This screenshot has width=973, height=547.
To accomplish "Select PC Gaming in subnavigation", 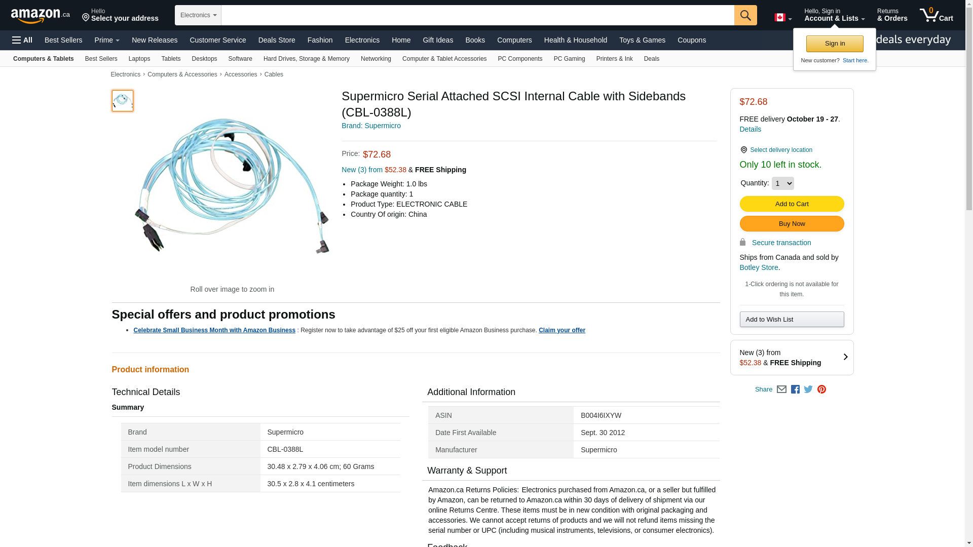I will pos(569,59).
